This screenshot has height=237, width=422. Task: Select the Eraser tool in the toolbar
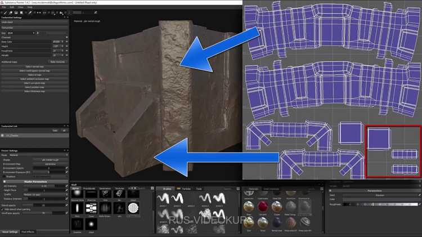coord(11,12)
